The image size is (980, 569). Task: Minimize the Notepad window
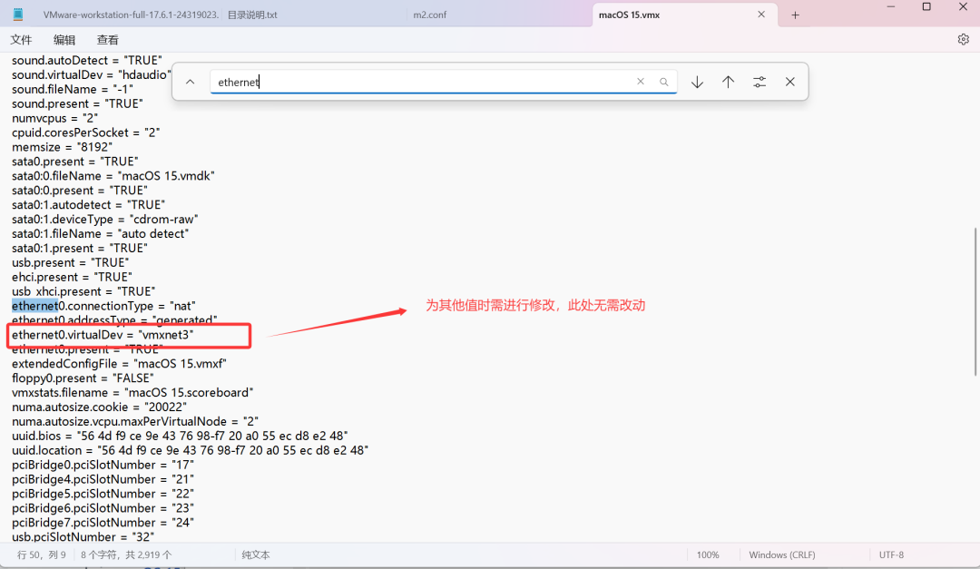(891, 7)
